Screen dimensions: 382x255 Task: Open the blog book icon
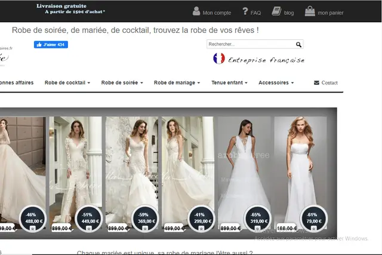point(276,11)
